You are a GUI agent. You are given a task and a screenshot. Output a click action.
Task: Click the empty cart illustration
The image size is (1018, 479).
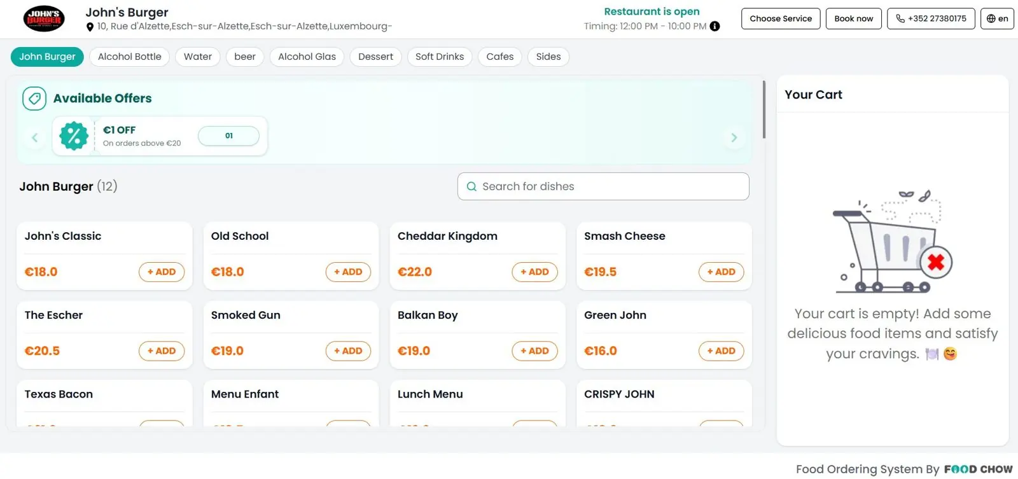tap(893, 242)
